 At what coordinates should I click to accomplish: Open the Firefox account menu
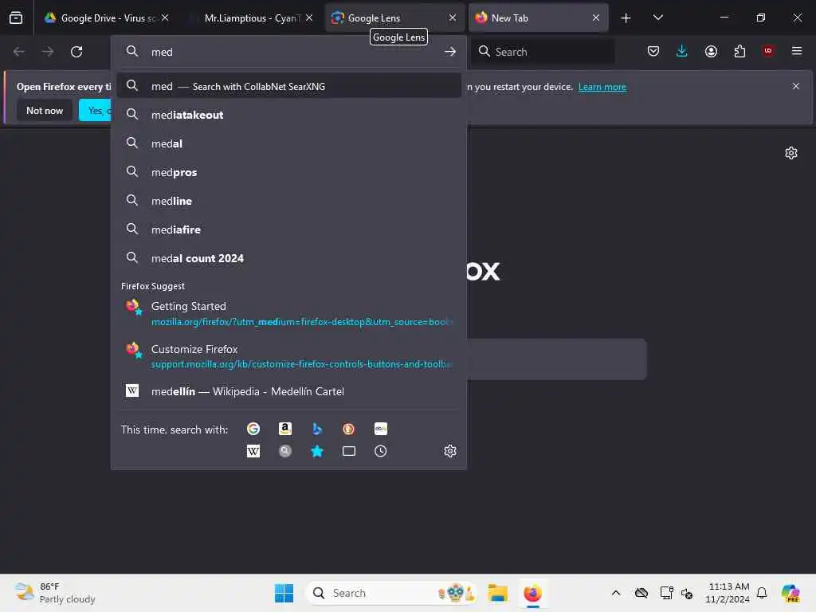click(x=711, y=51)
